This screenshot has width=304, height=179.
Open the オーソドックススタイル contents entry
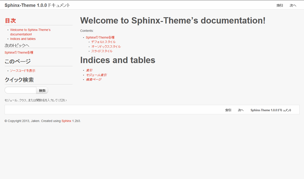106,46
